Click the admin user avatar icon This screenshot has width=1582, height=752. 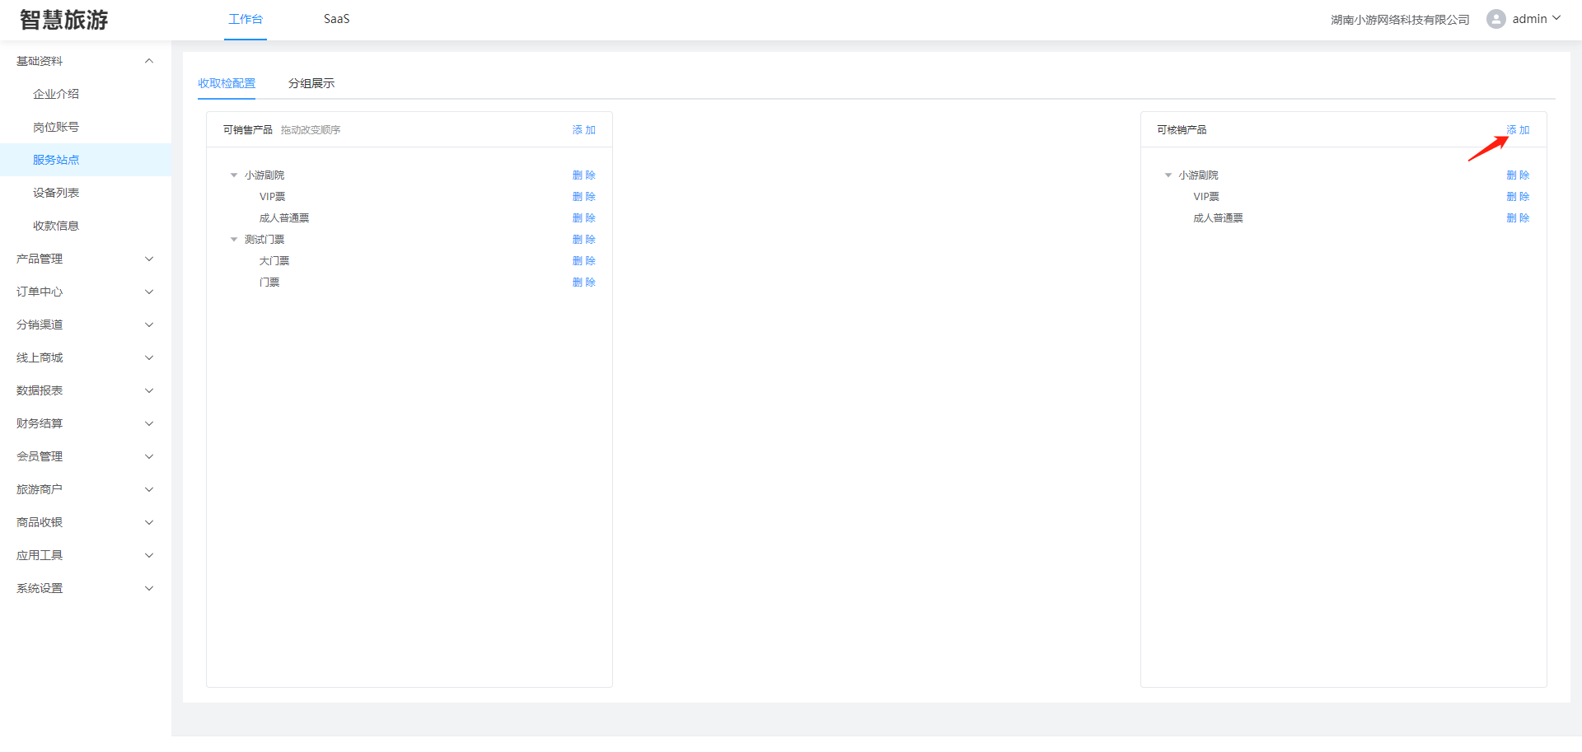pos(1495,19)
